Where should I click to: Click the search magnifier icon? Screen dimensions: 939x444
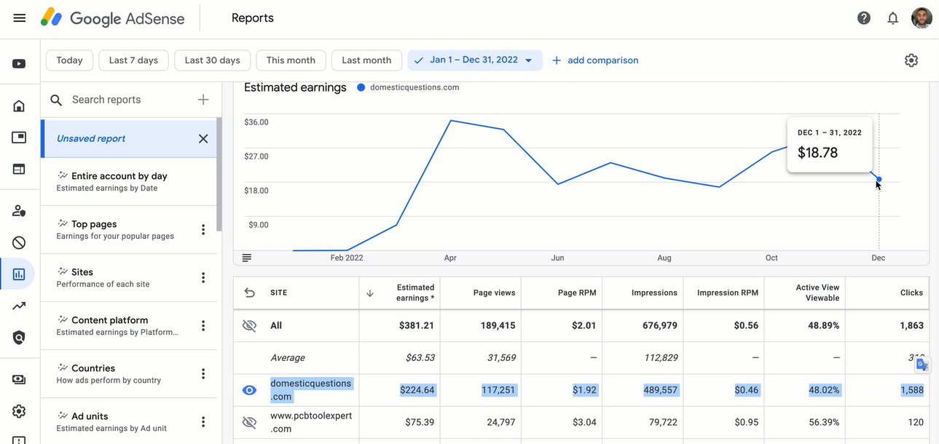tap(56, 100)
